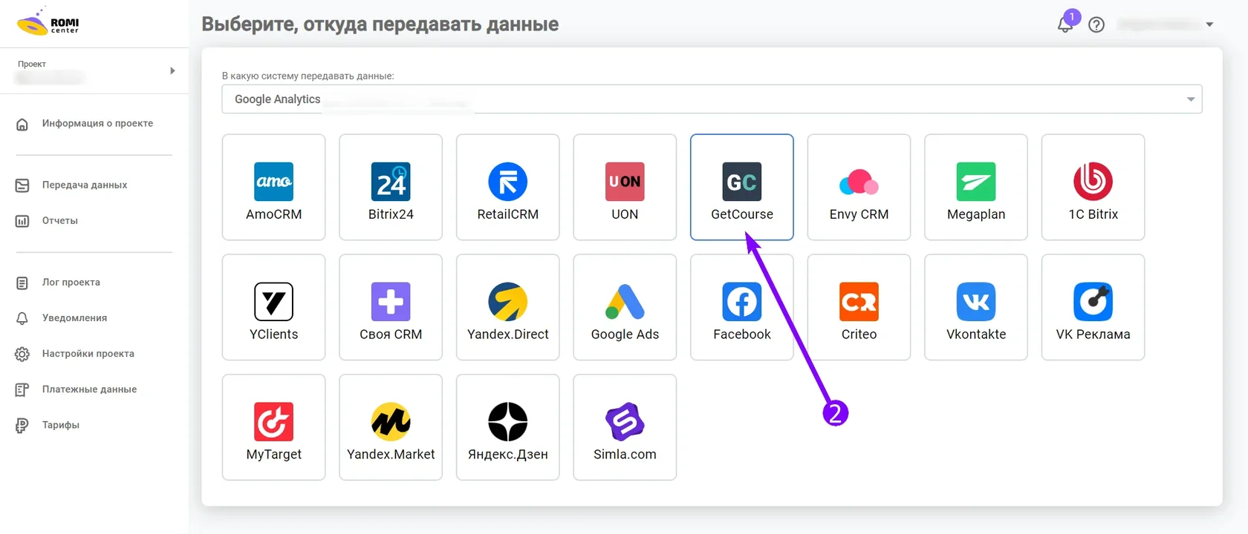
Task: Click the 'Yandex.Direct' label text
Action: click(x=508, y=334)
